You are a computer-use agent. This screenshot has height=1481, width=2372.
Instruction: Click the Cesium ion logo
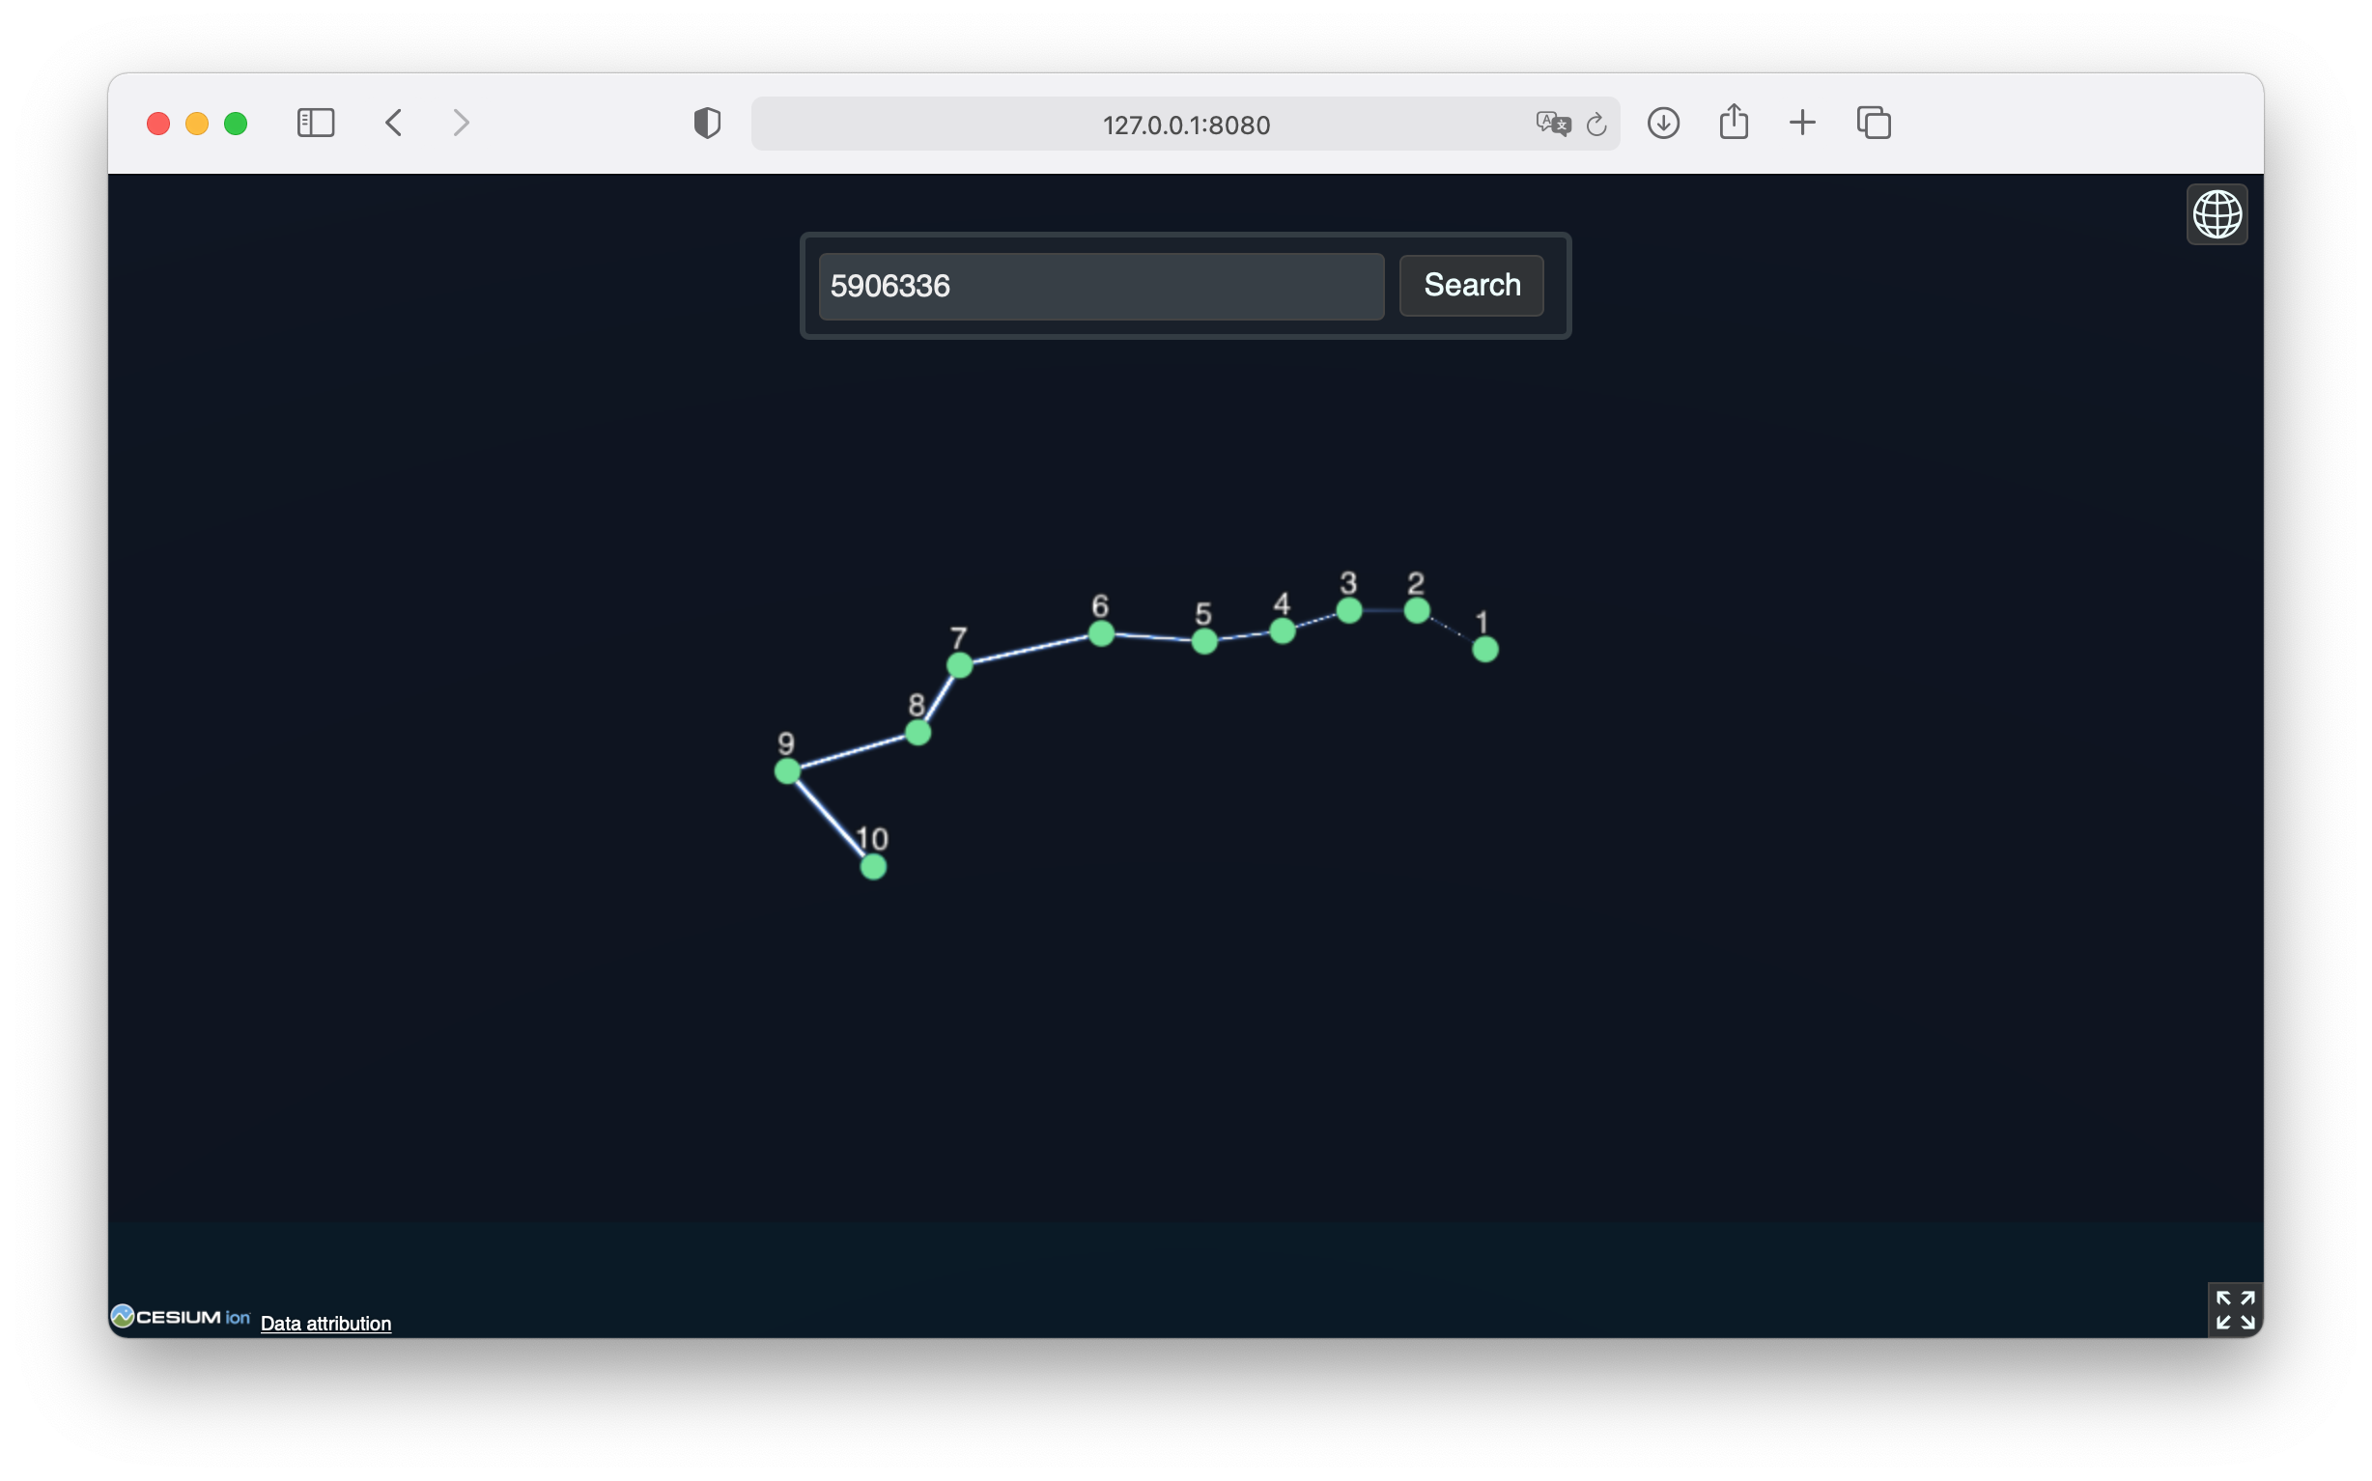(181, 1317)
